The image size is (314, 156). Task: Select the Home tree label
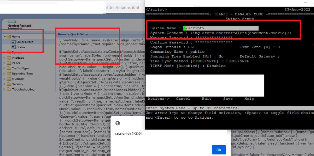pyautogui.click(x=16, y=36)
